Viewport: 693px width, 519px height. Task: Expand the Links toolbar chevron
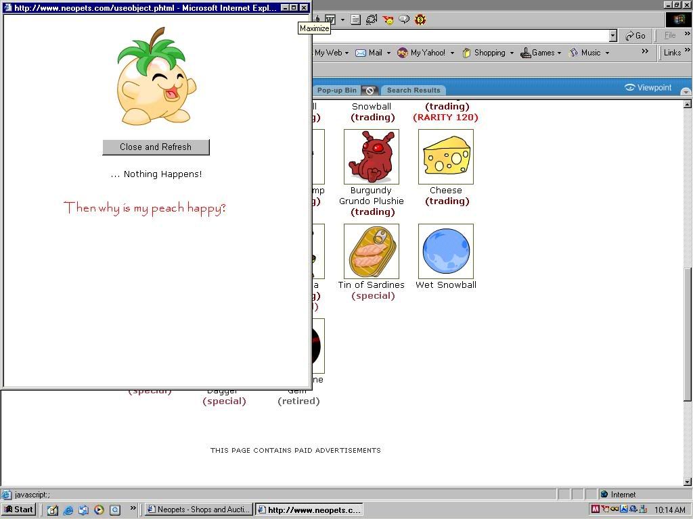click(x=688, y=50)
